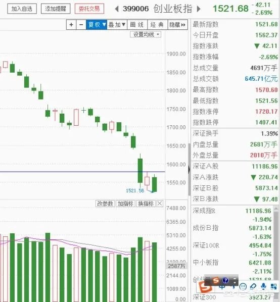Click 最低指数 value 1521.56
The width and height of the screenshot is (280, 302).
[x=266, y=100]
